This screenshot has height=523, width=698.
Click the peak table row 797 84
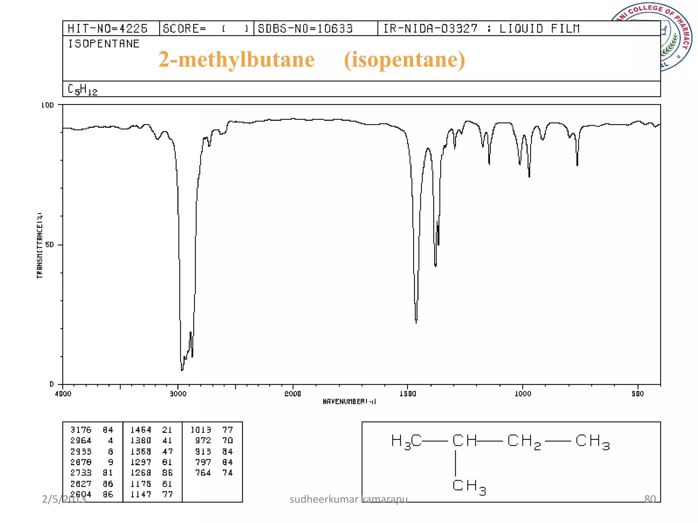(214, 462)
